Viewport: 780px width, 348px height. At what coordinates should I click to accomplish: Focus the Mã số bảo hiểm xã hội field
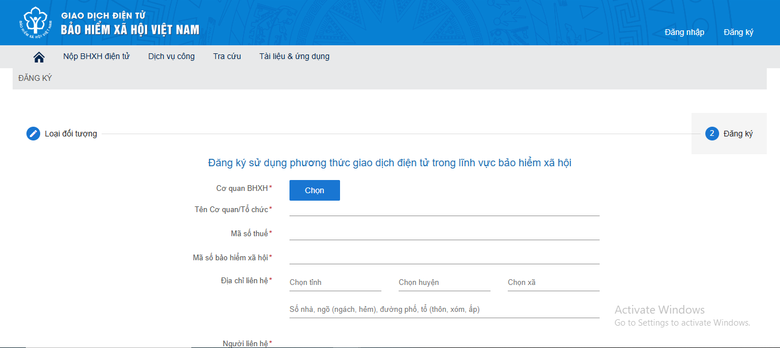(445, 257)
